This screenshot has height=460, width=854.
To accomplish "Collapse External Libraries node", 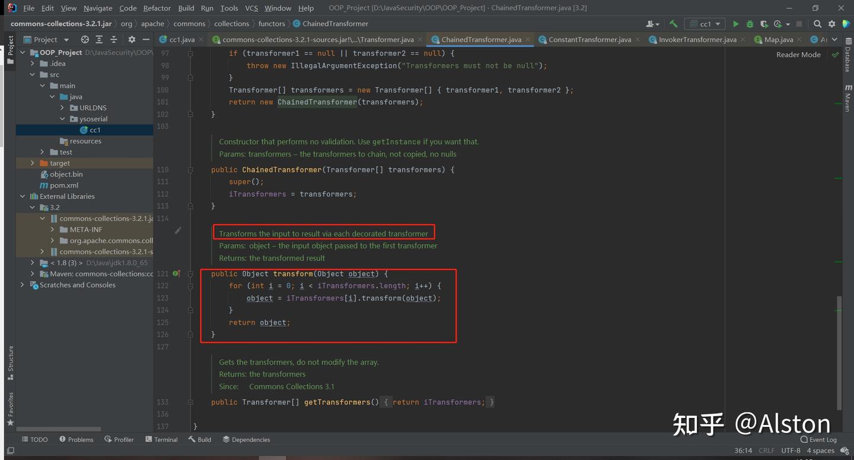I will (23, 196).
